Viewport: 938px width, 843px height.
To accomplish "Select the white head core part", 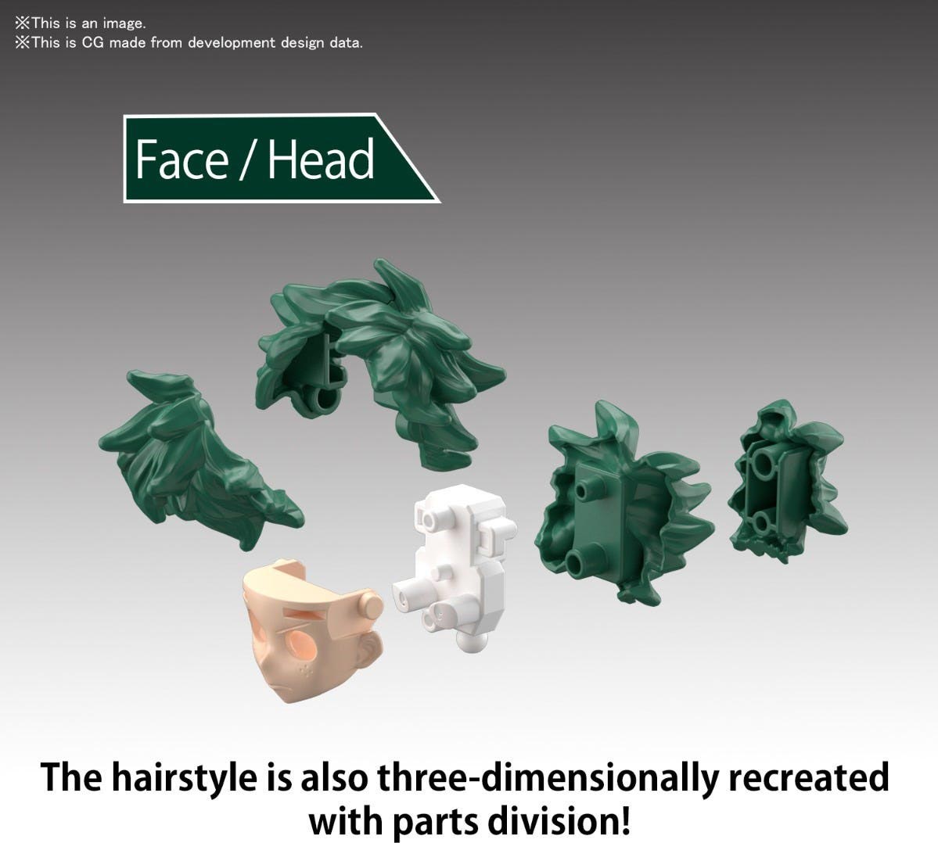I will coord(458,563).
